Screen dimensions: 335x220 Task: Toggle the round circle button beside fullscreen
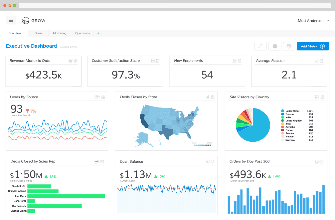pyautogui.click(x=275, y=46)
